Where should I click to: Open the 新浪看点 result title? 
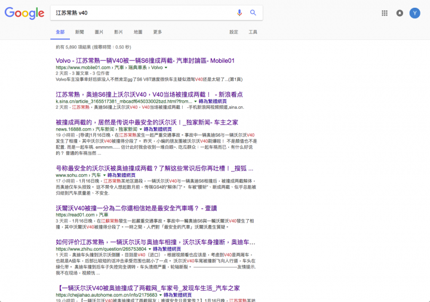(x=149, y=94)
